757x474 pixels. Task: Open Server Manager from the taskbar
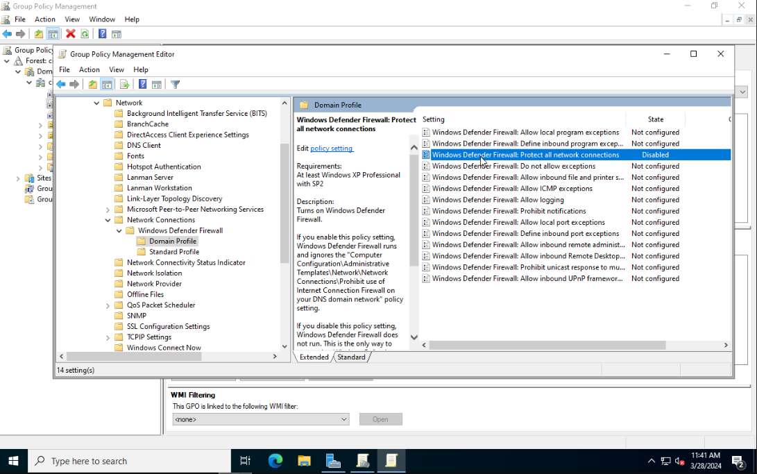333,461
